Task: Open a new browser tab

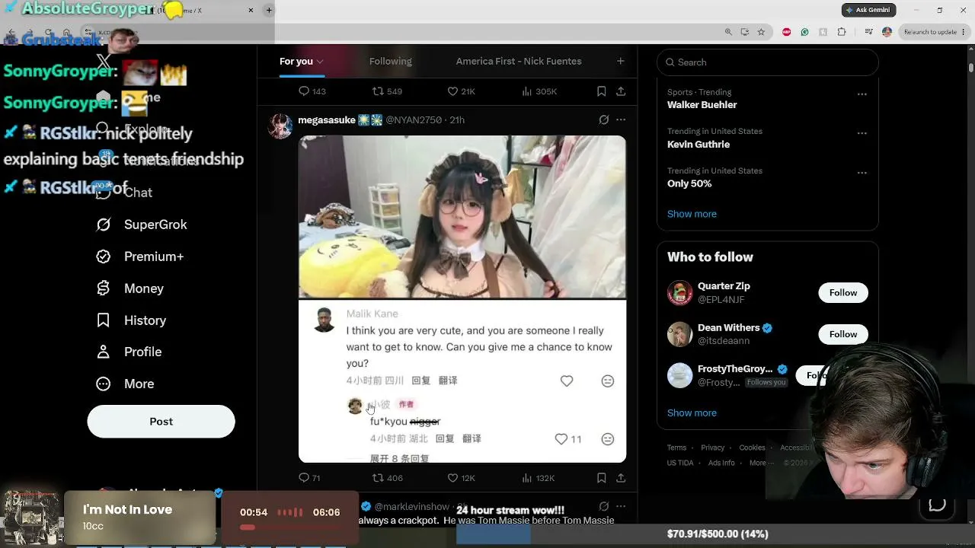Action: point(269,10)
